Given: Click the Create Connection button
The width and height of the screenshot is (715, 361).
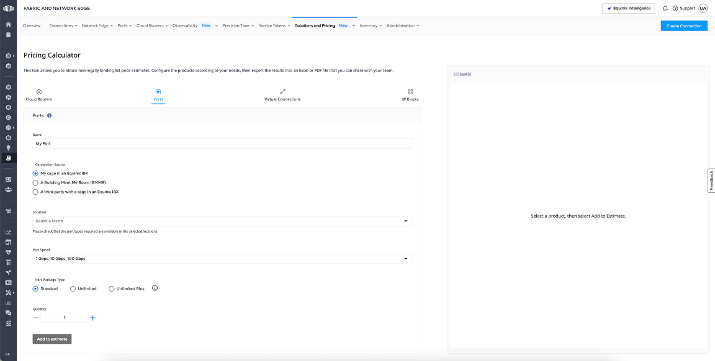Looking at the screenshot, I should pyautogui.click(x=684, y=25).
